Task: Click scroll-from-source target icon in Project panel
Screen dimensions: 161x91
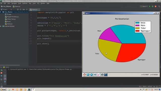Action: click(x=18, y=10)
